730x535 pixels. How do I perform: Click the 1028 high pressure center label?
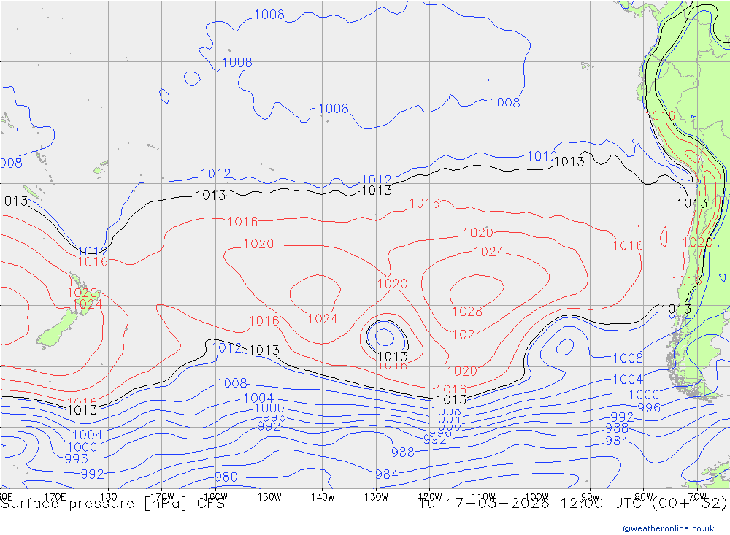pyautogui.click(x=467, y=312)
